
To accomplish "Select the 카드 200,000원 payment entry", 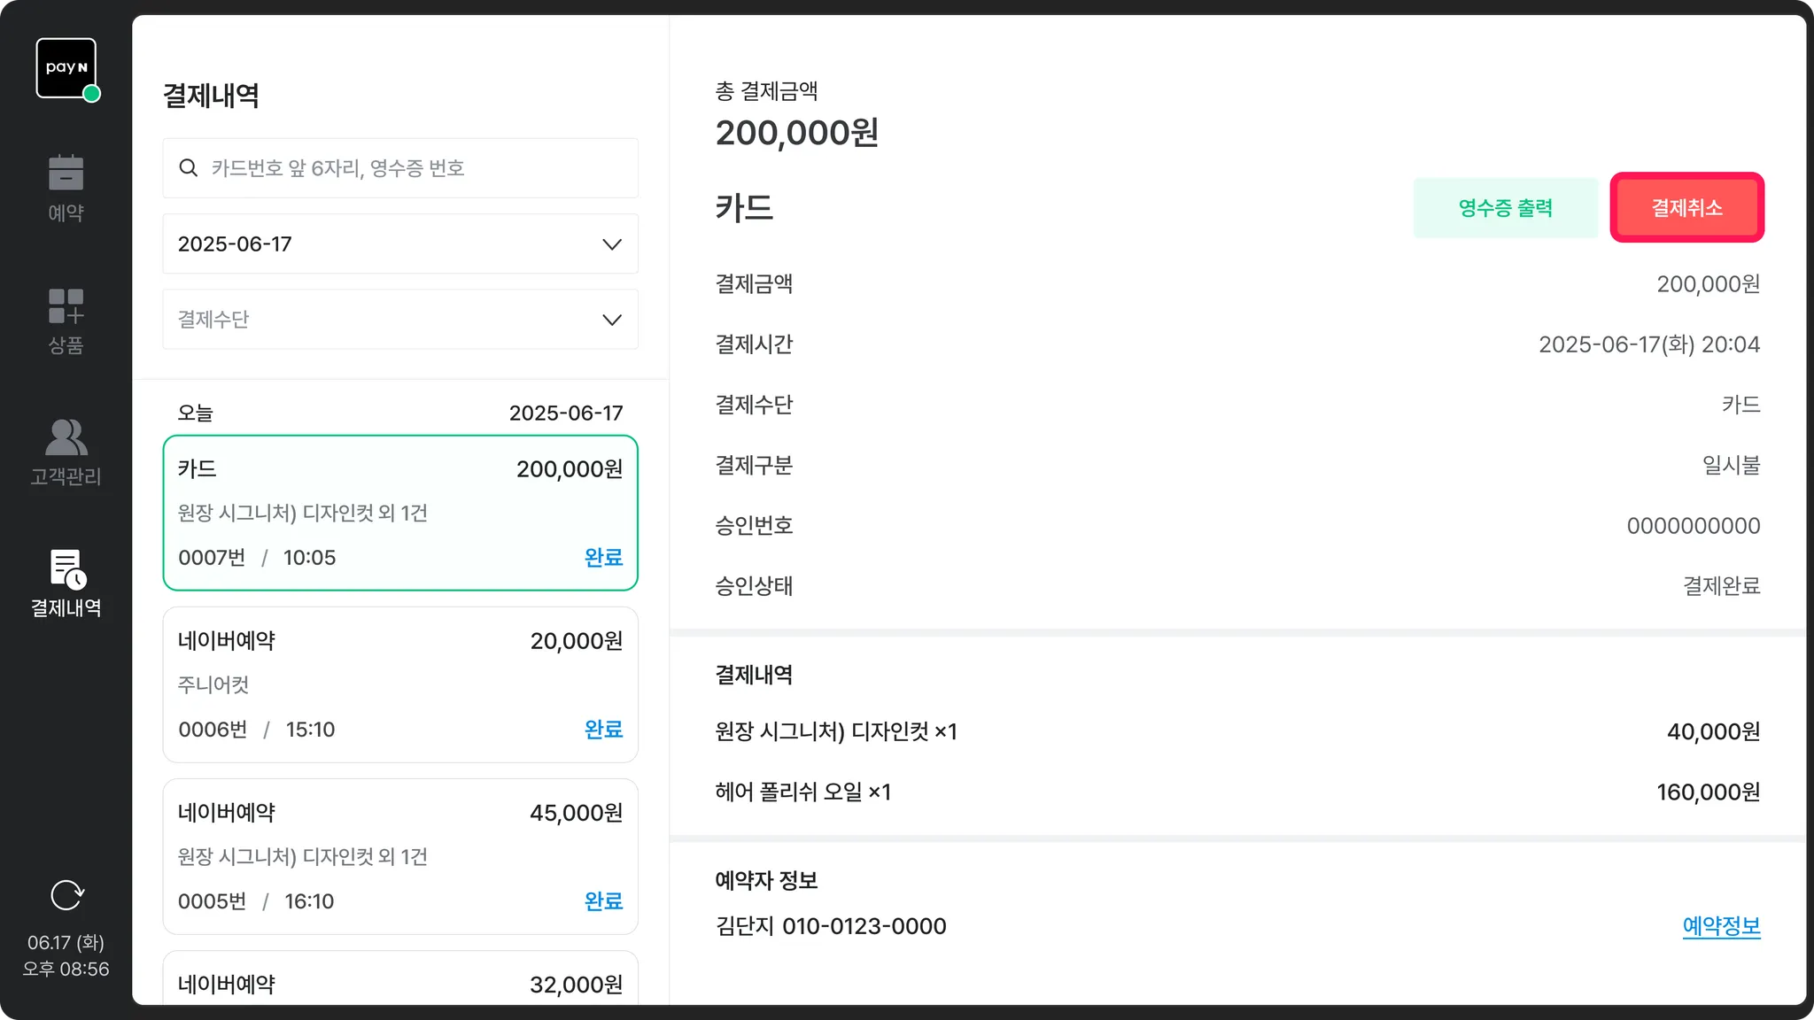I will click(x=399, y=513).
